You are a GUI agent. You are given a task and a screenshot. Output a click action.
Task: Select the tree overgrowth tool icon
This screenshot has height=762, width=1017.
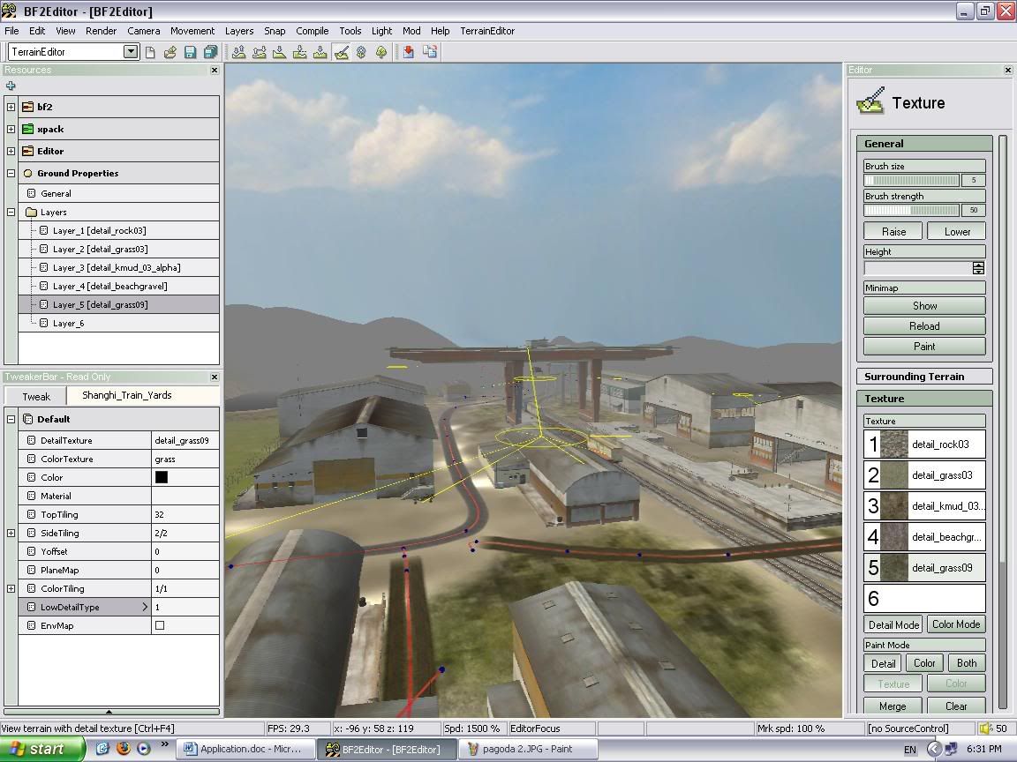click(381, 52)
